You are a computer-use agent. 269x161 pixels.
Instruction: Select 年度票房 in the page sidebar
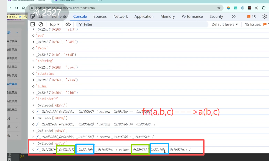pos(12,84)
